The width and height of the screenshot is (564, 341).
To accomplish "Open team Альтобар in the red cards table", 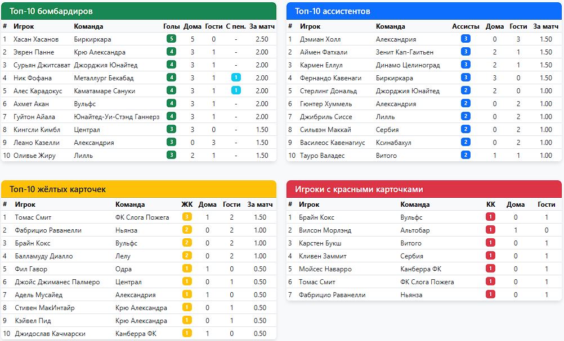I will click(415, 230).
